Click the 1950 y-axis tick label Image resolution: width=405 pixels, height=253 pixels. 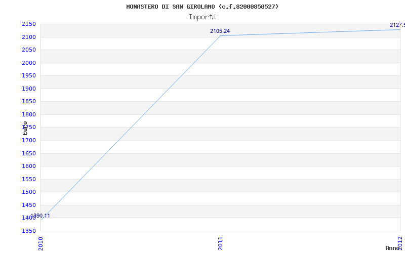(x=29, y=75)
